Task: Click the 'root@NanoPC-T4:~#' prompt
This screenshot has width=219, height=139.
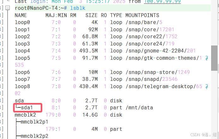Action: coord(41,8)
